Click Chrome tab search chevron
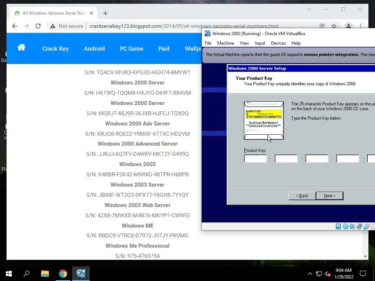Image resolution: width=375 pixels, height=281 pixels. (309, 9)
